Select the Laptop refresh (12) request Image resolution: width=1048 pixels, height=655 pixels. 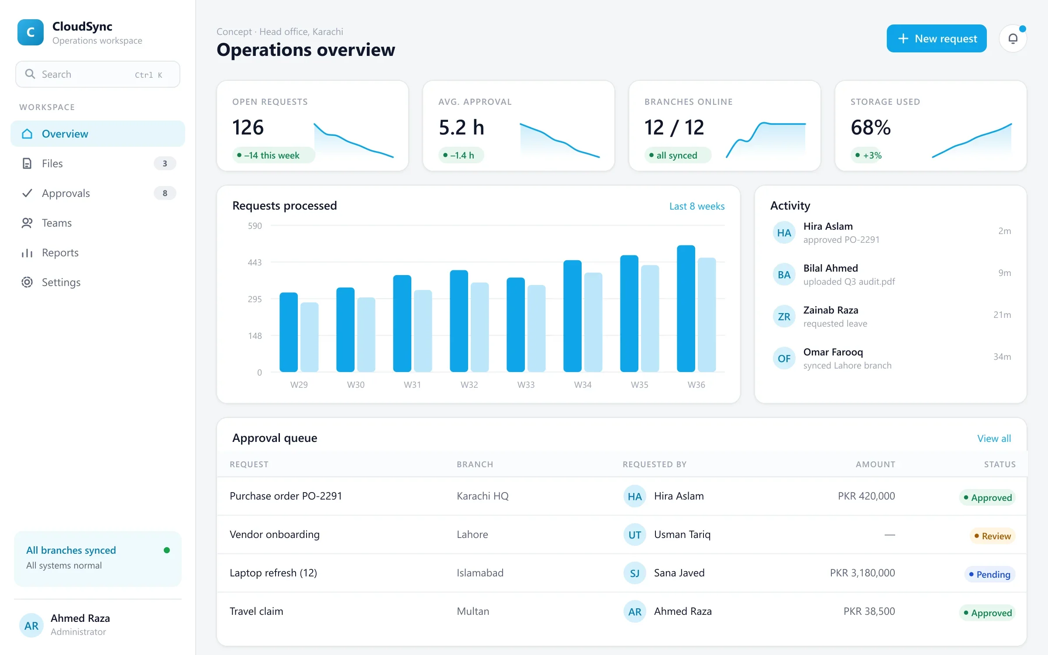[273, 573]
